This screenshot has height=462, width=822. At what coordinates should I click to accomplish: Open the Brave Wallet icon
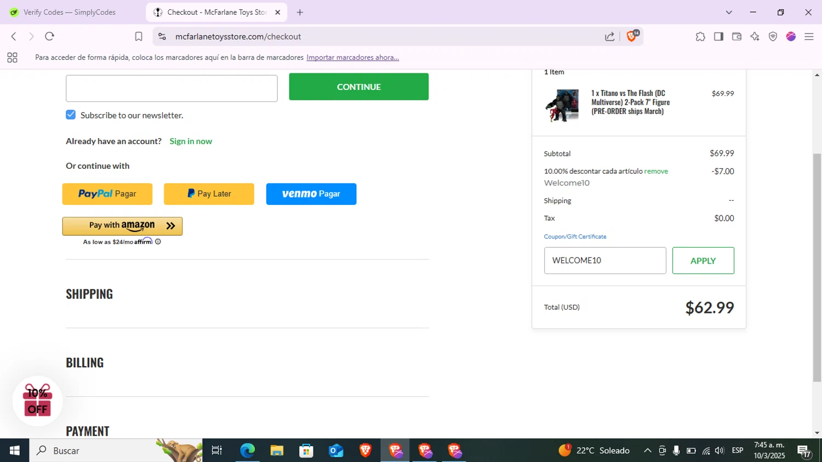coord(737,36)
